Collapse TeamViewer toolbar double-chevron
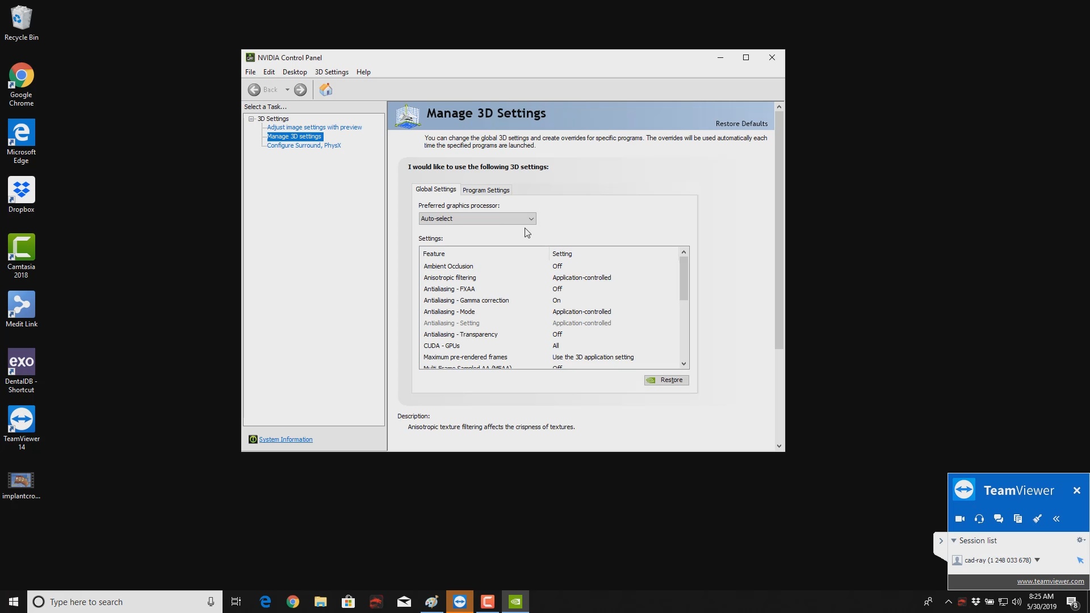1090x613 pixels. (x=1057, y=519)
